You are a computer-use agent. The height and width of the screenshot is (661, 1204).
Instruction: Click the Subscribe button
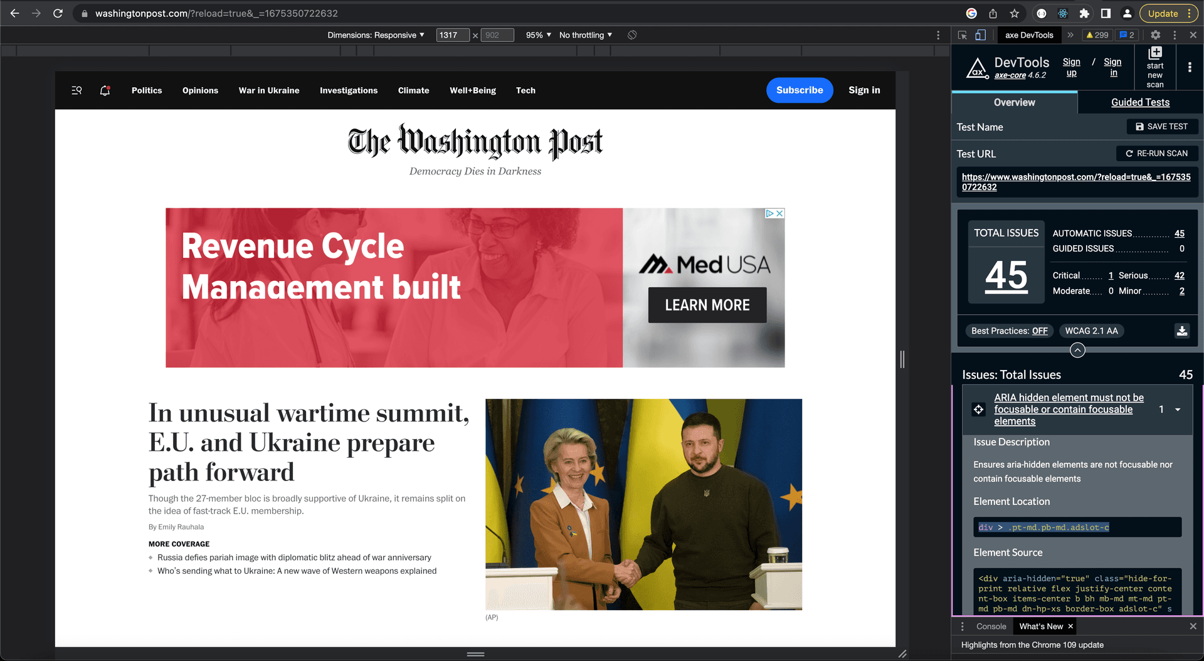(x=800, y=90)
